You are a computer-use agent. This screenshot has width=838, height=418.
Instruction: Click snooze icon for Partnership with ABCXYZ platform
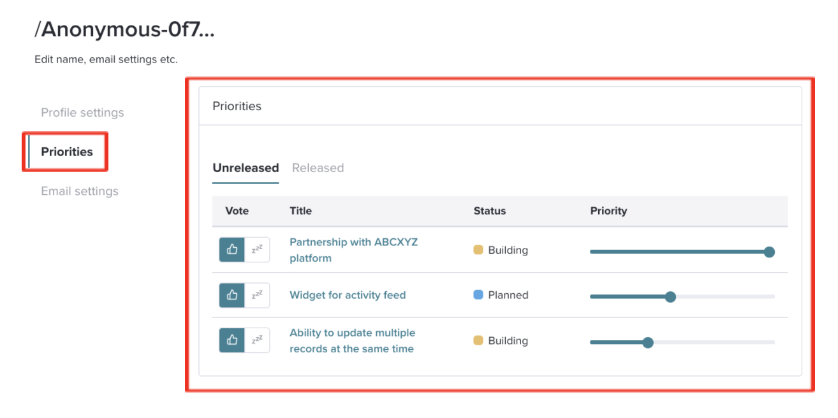click(258, 250)
